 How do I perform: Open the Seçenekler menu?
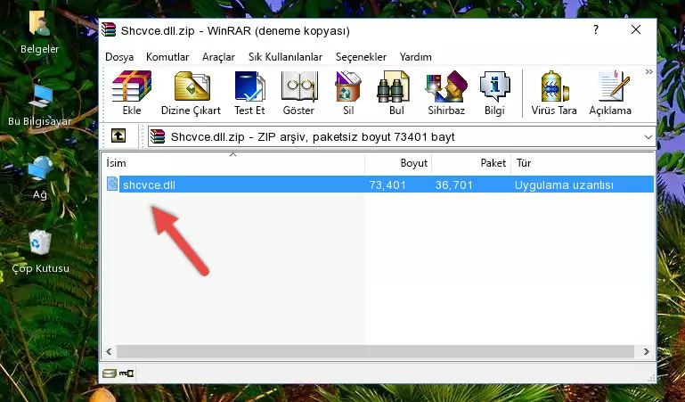[x=361, y=57]
